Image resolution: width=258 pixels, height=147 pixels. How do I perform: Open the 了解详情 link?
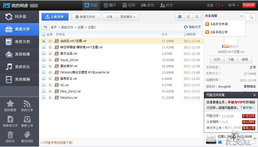[x=247, y=108]
